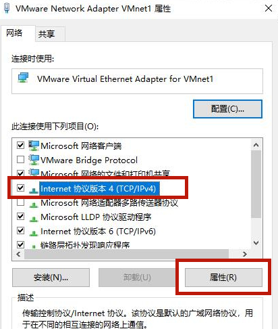
Task: Select the VMware Bridge Protocol icon
Action: pos(34,160)
